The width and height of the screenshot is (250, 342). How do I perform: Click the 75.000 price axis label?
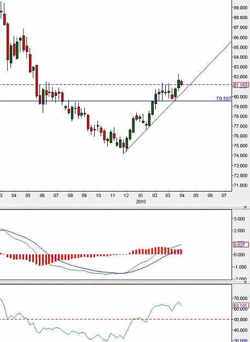click(x=241, y=146)
